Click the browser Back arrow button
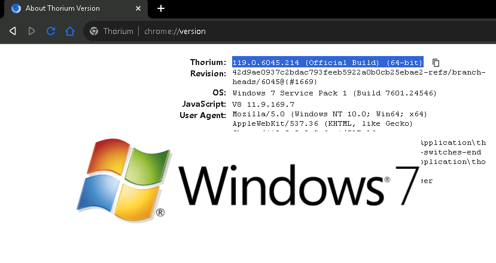 13,31
